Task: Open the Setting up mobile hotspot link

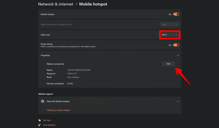Action: 58,110
